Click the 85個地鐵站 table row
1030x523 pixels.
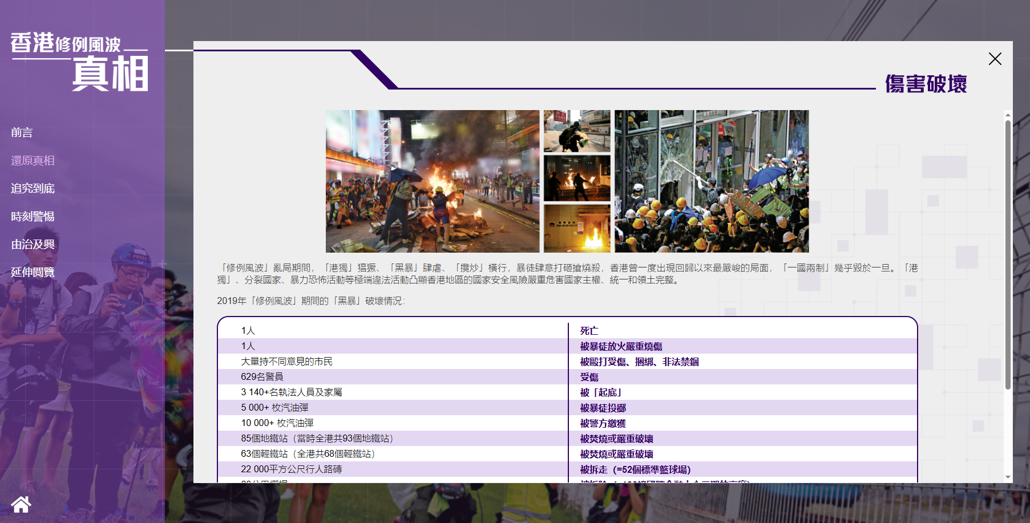[x=567, y=439]
